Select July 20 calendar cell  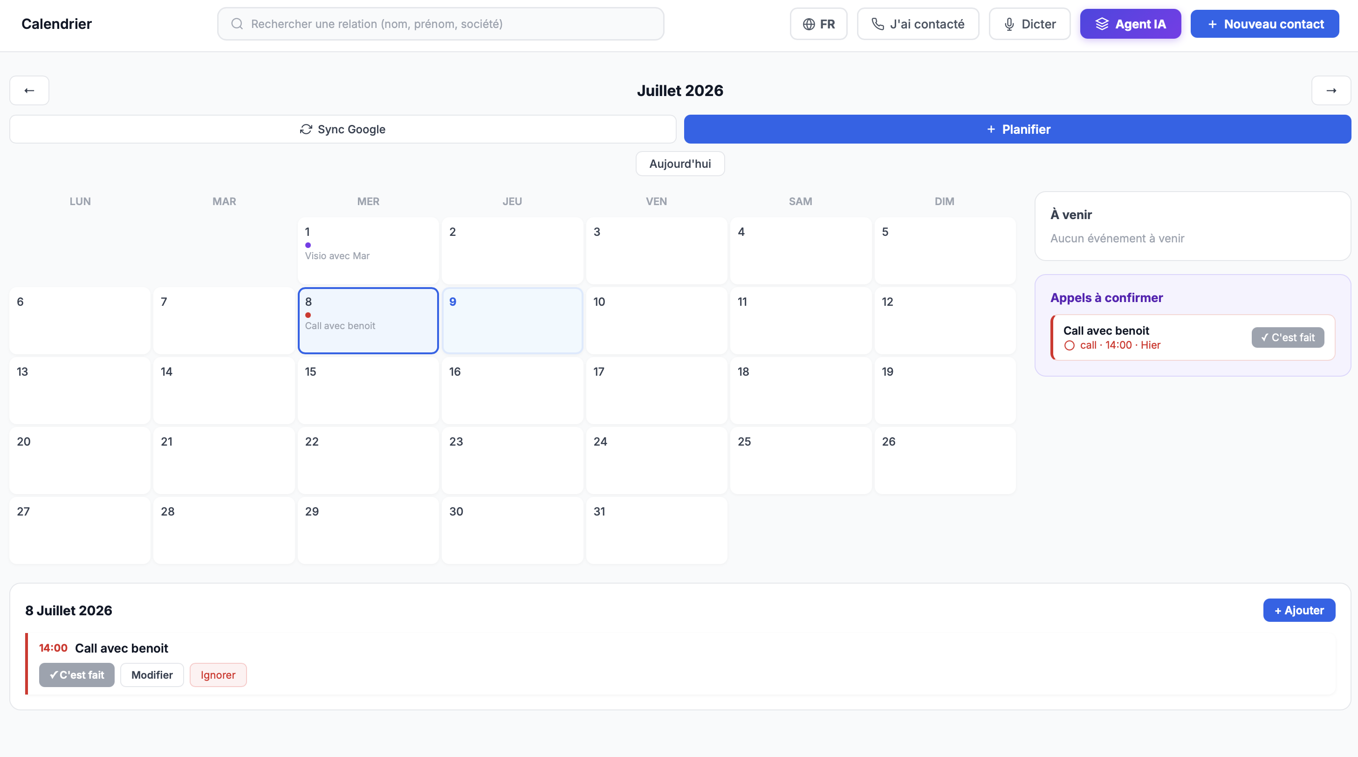(x=80, y=461)
